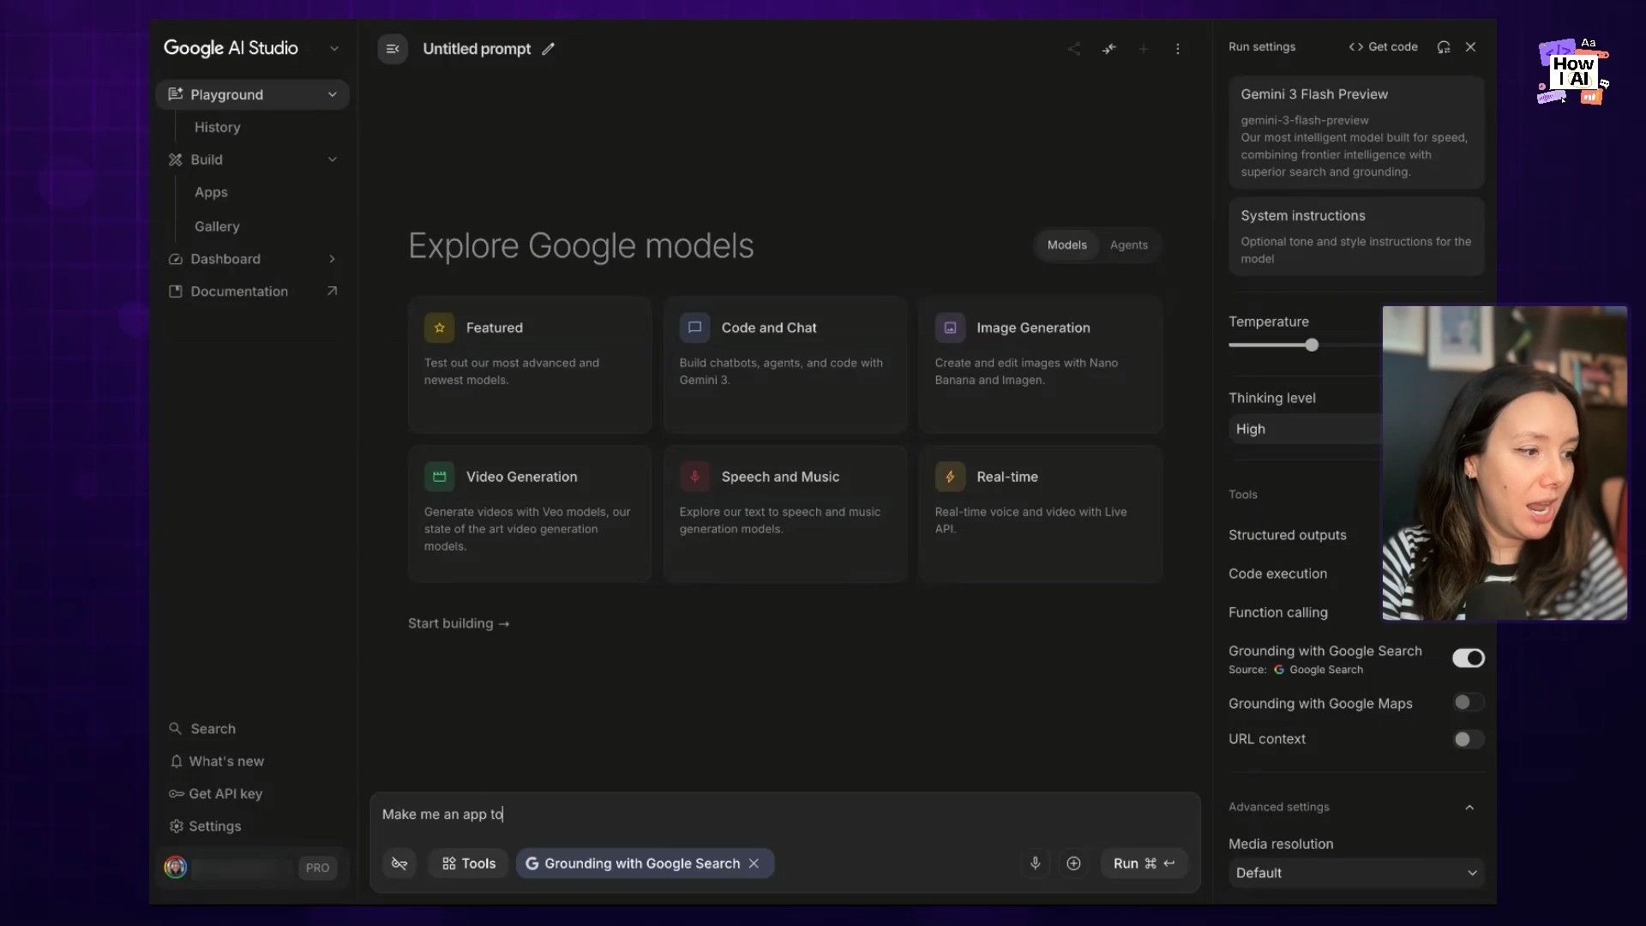Open the Tools button in prompt bar
This screenshot has height=926, width=1646.
click(x=469, y=863)
